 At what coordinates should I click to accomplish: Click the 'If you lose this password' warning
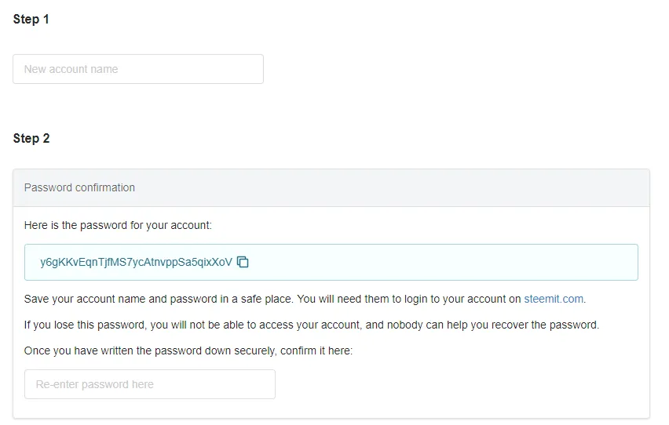click(x=312, y=325)
